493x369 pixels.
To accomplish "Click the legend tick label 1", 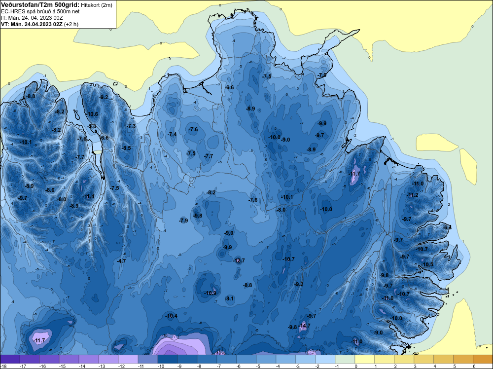I will coord(376,366).
